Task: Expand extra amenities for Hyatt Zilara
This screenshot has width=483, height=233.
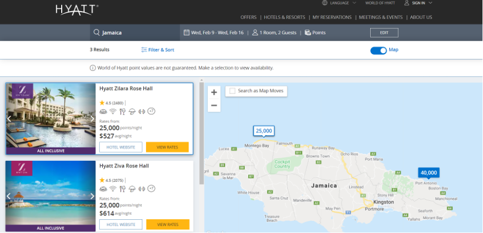Action: click(x=151, y=111)
